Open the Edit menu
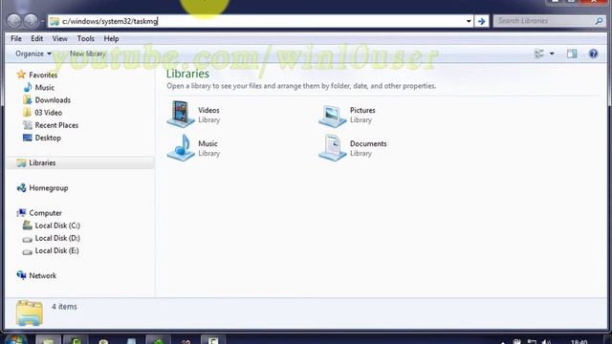The width and height of the screenshot is (612, 344). pyautogui.click(x=36, y=38)
